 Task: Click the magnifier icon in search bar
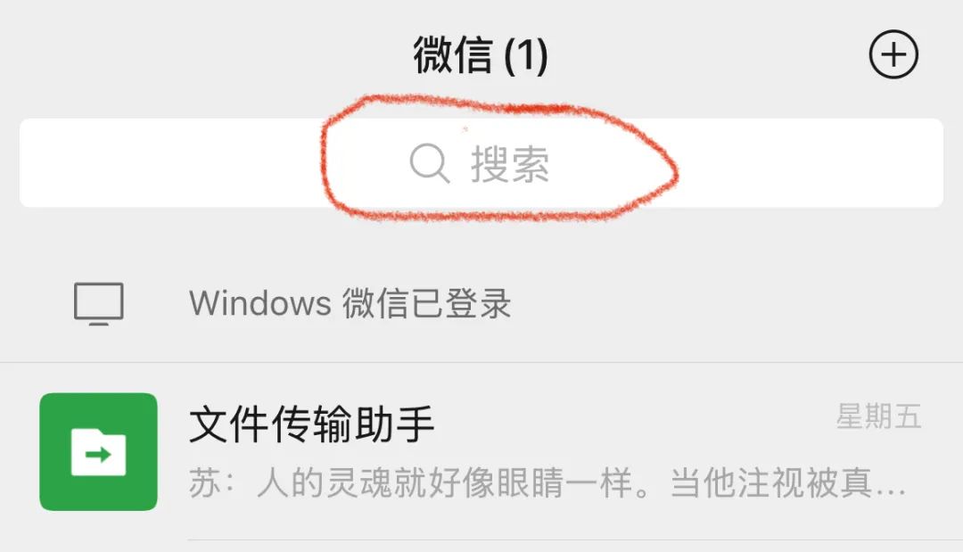coord(429,163)
